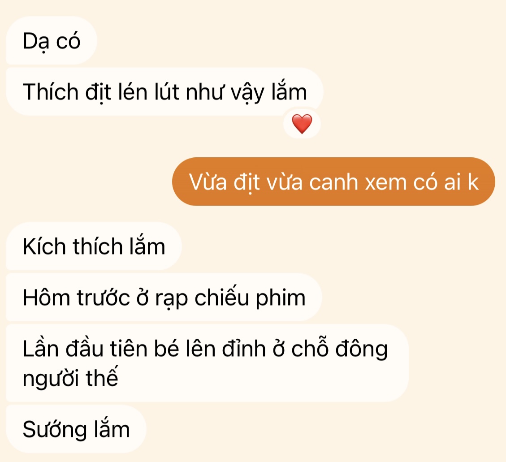Image resolution: width=506 pixels, height=462 pixels.
Task: Click the words "người thế" on the second line
Action: [70, 378]
